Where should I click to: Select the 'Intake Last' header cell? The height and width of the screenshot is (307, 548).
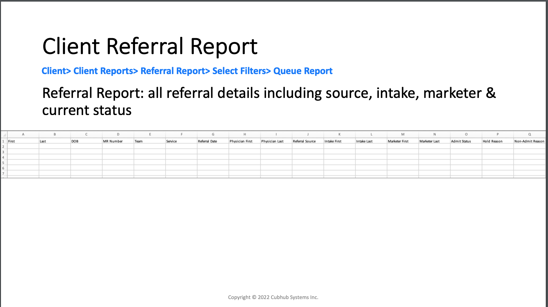[x=371, y=141]
